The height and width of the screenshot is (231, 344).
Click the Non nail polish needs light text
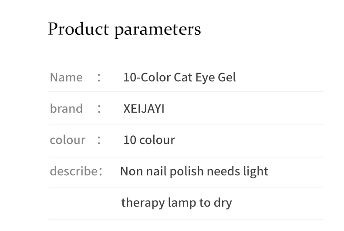pyautogui.click(x=194, y=171)
